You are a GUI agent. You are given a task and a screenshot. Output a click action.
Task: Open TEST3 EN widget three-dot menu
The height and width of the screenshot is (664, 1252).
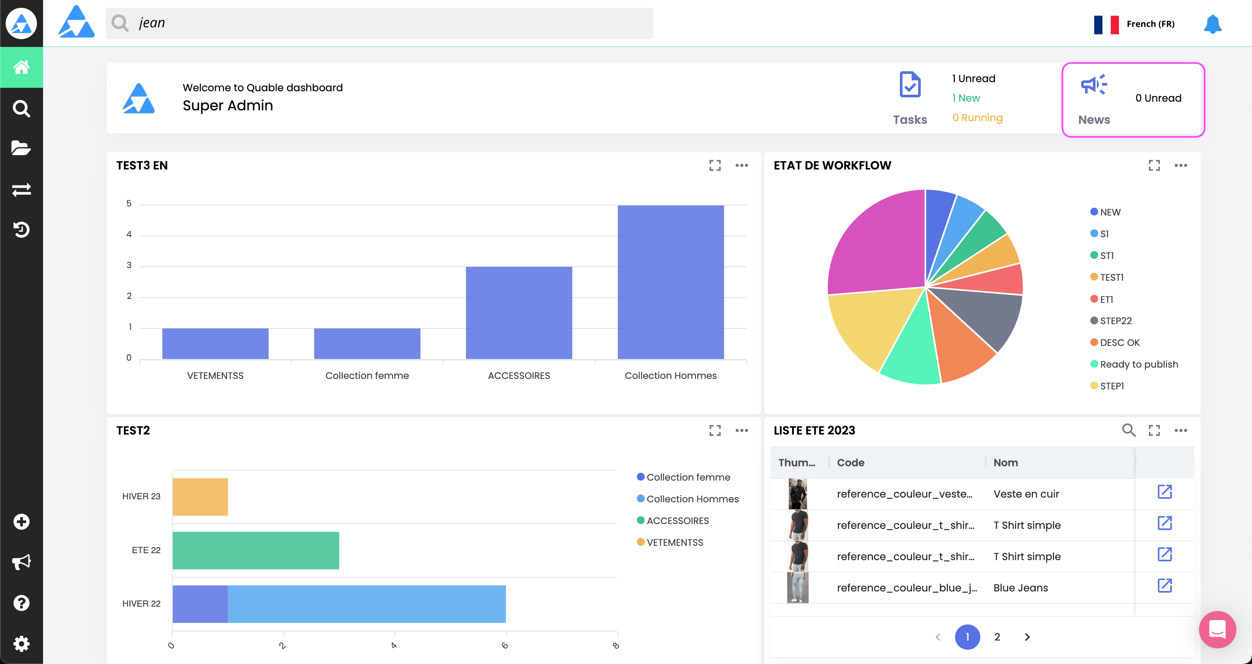pyautogui.click(x=741, y=166)
